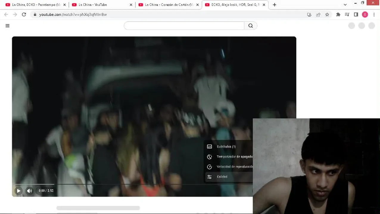The height and width of the screenshot is (214, 380).
Task: Open the Extensions puzzle icon
Action: pos(338,14)
